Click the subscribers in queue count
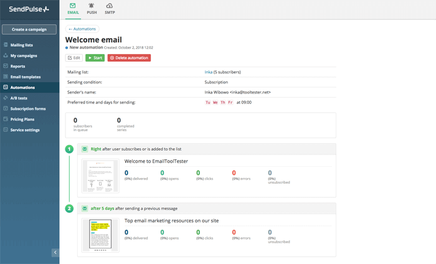Image resolution: width=436 pixels, height=264 pixels. pos(75,120)
